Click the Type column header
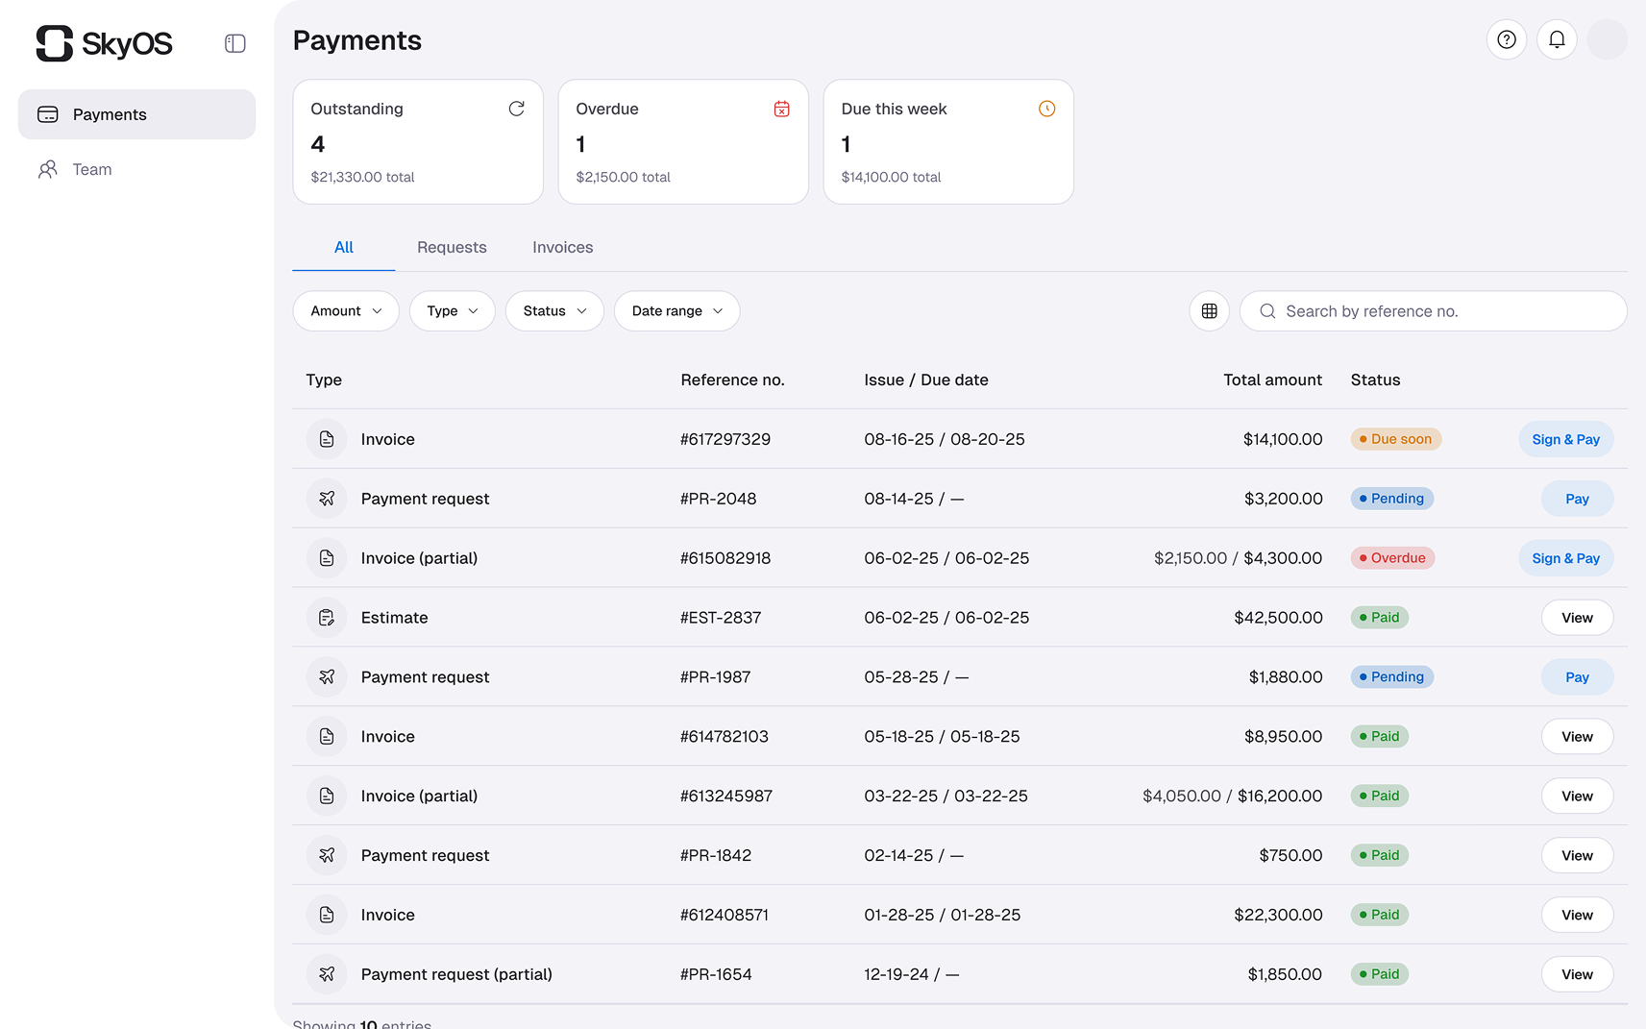 point(324,380)
